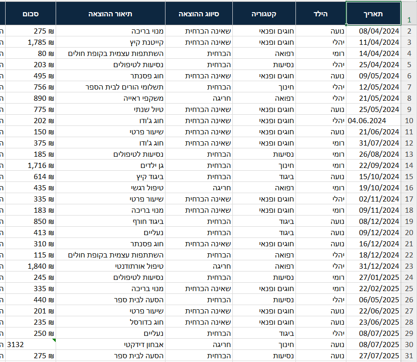Click description cell חוג כדורסל
This screenshot has height=362, width=417.
tap(110, 322)
